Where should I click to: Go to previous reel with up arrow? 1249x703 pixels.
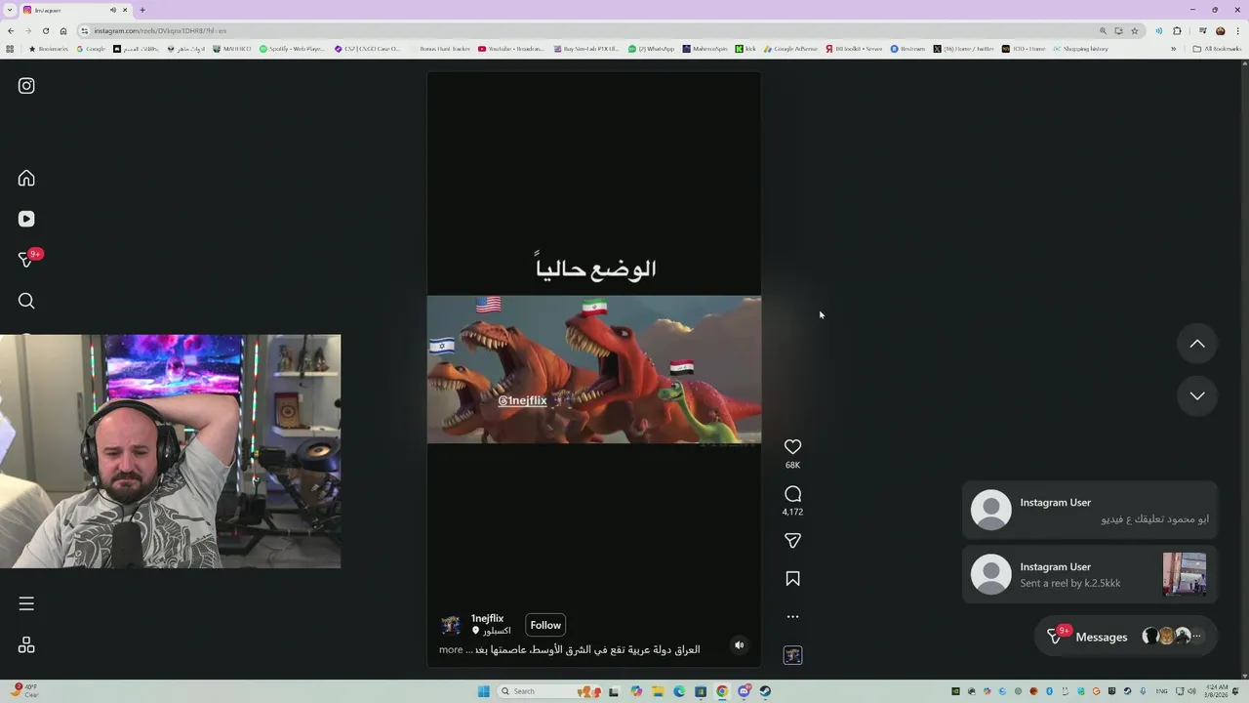coord(1197,344)
